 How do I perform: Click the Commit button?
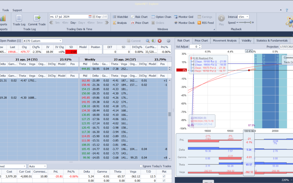[x=134, y=41]
